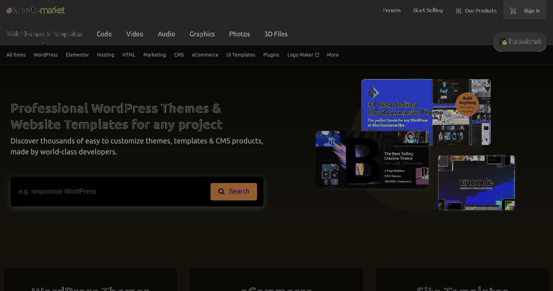Click the Professional WordPress Themes heading

pos(117,116)
